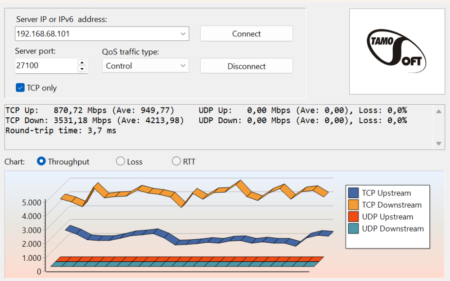Uncheck the TCP only checkbox
This screenshot has width=450, height=281.
20,88
